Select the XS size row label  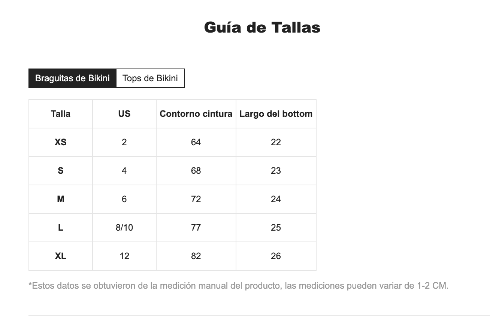click(x=61, y=142)
